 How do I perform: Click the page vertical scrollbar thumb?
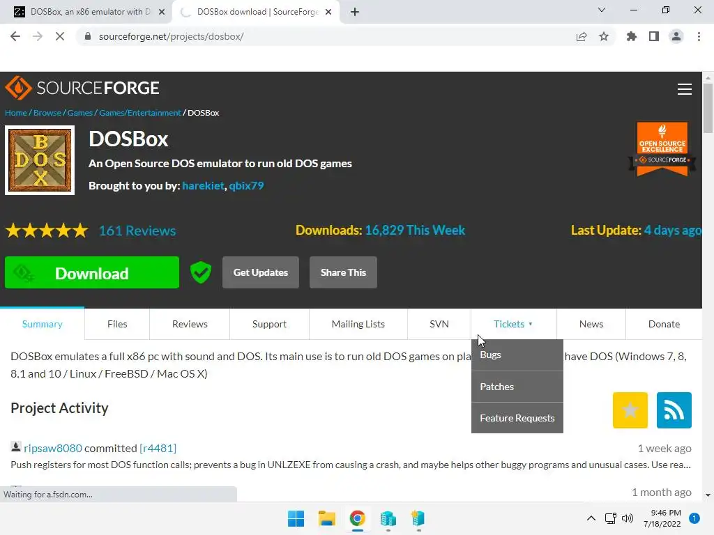708,108
